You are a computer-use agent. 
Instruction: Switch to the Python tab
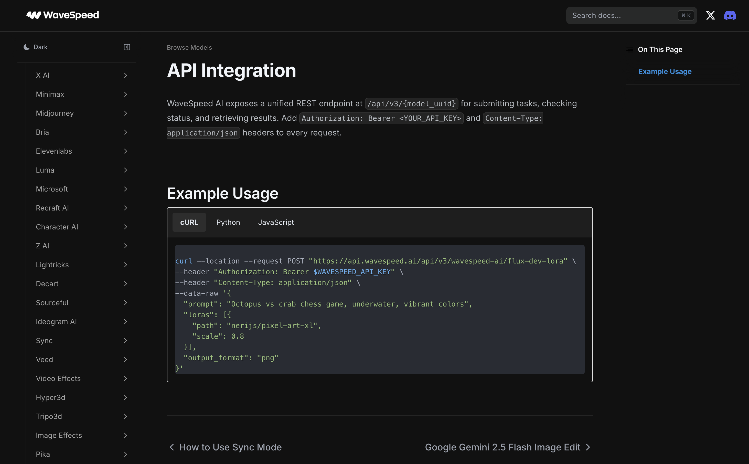coord(228,222)
